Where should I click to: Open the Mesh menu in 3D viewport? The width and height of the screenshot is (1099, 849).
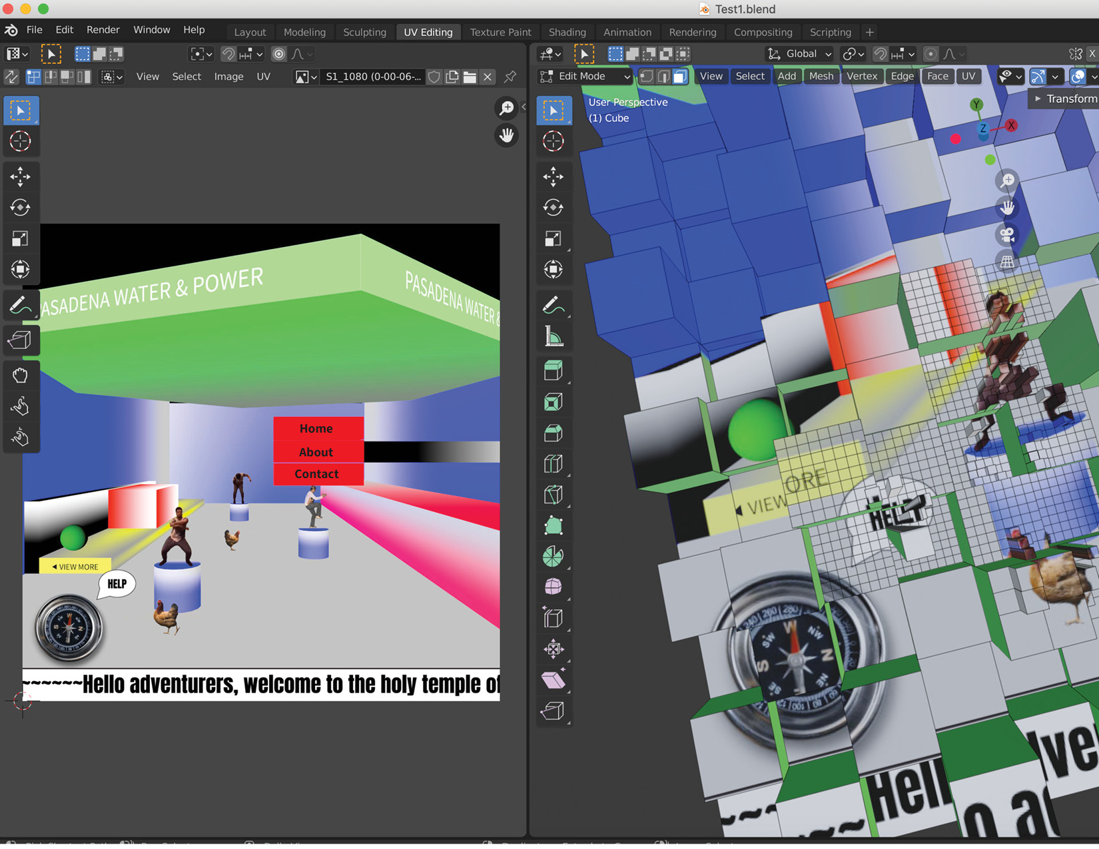coord(821,77)
